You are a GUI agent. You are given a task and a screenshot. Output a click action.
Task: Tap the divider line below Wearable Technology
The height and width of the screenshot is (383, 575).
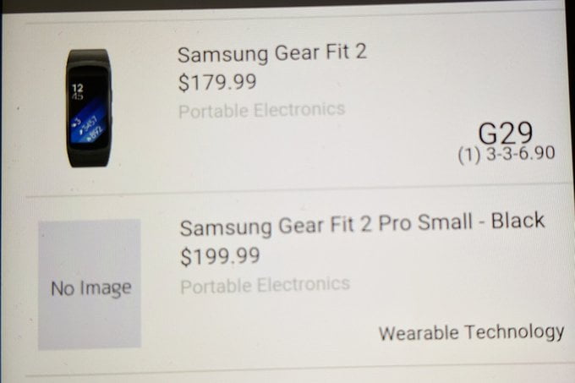(x=293, y=370)
